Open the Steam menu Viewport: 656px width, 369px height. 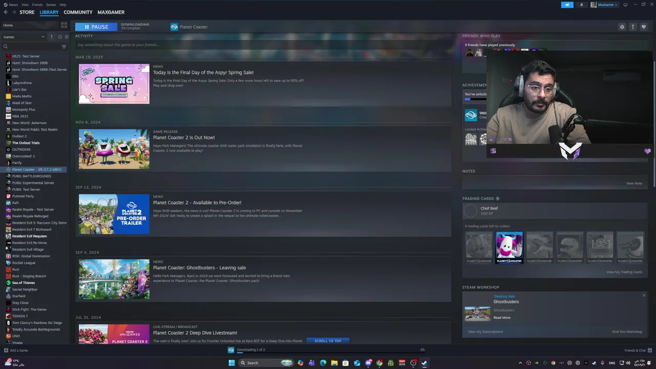click(11, 5)
